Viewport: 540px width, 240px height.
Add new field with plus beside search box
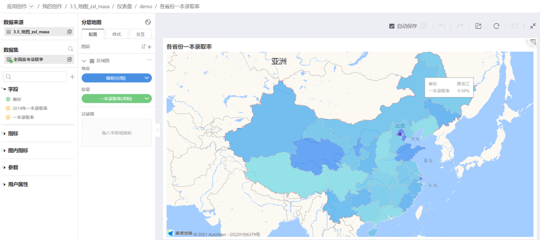point(72,77)
